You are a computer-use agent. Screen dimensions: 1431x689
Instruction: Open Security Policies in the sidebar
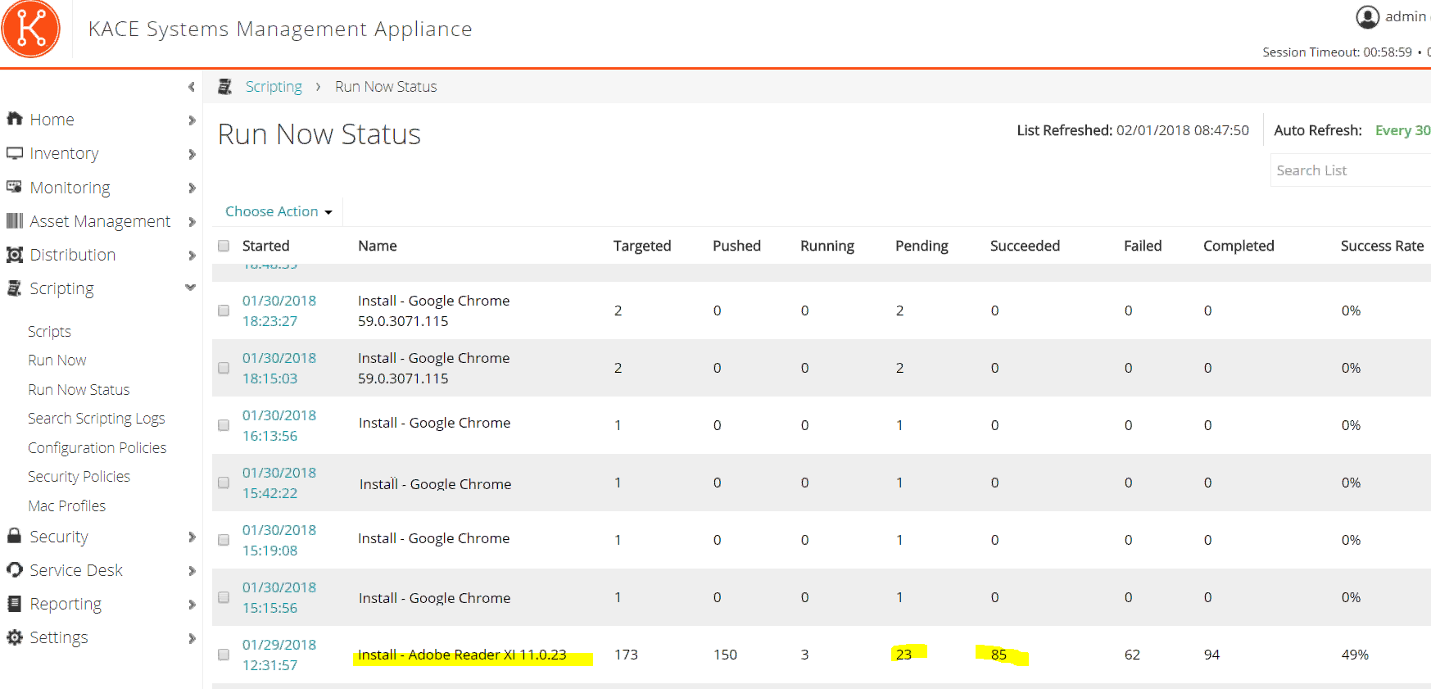point(79,477)
